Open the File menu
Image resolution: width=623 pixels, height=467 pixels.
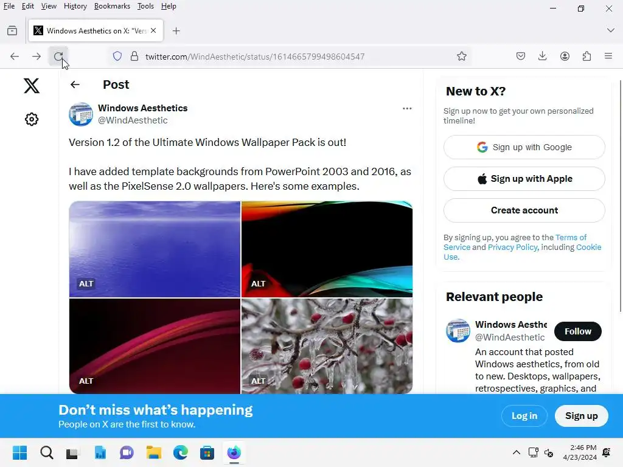tap(9, 6)
